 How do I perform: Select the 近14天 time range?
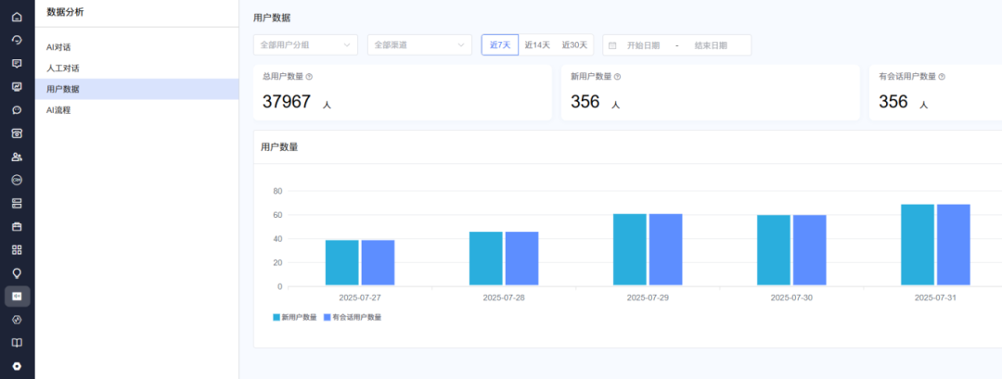tap(537, 44)
